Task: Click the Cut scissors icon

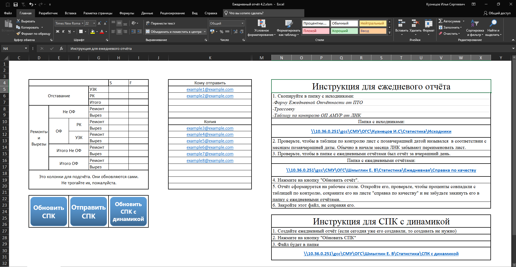Action: pyautogui.click(x=18, y=21)
